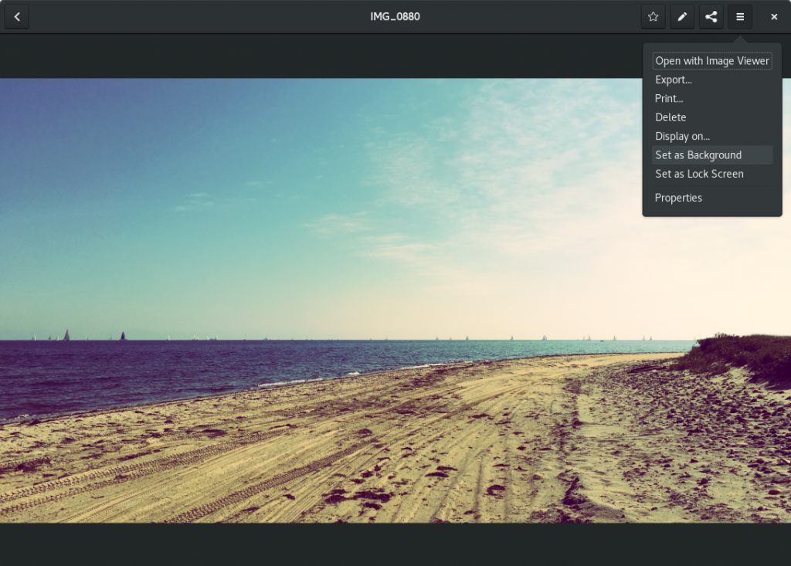The width and height of the screenshot is (791, 566).
Task: Click the dark sailboats on the left horizon
Action: click(x=66, y=335)
